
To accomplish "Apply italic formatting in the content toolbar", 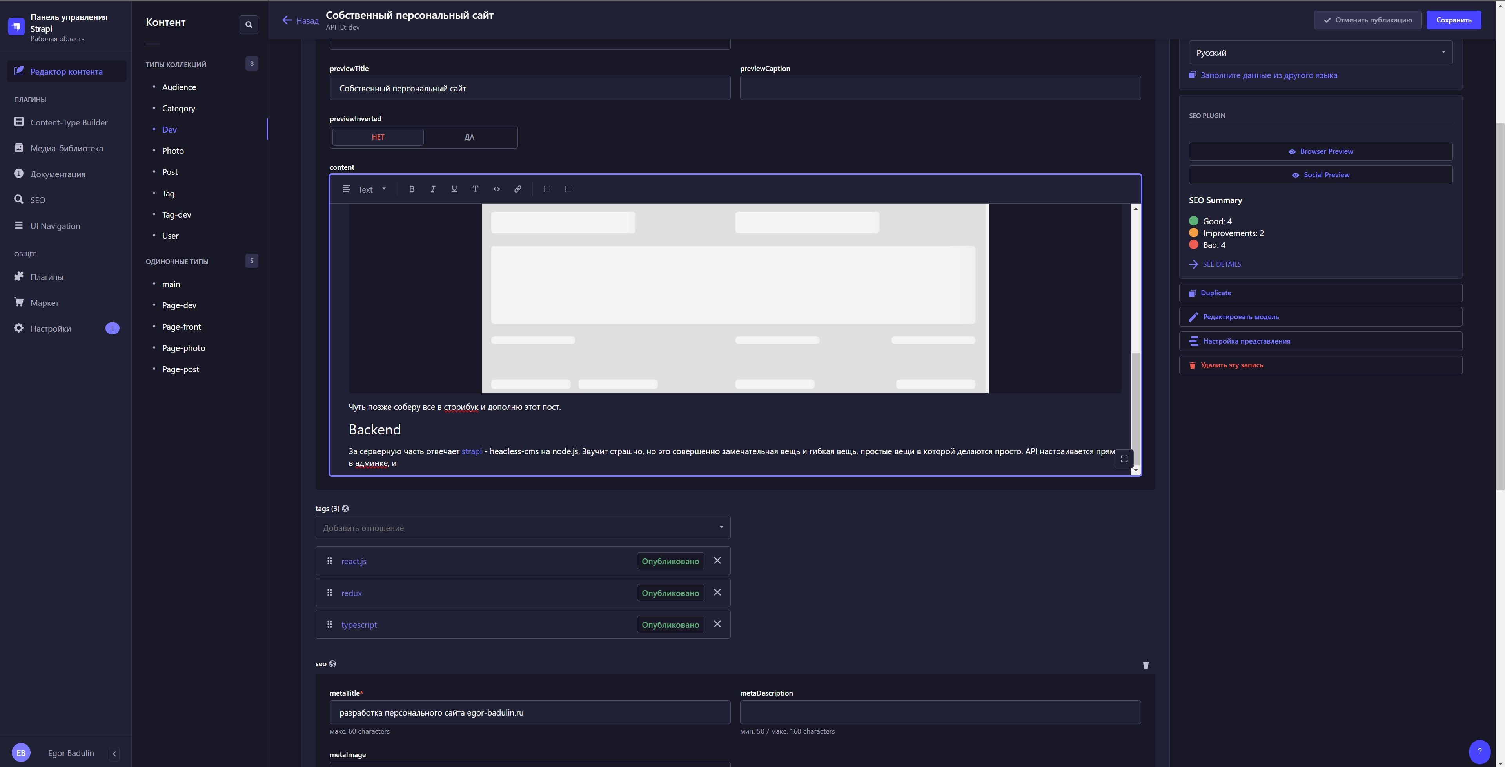I will [432, 189].
